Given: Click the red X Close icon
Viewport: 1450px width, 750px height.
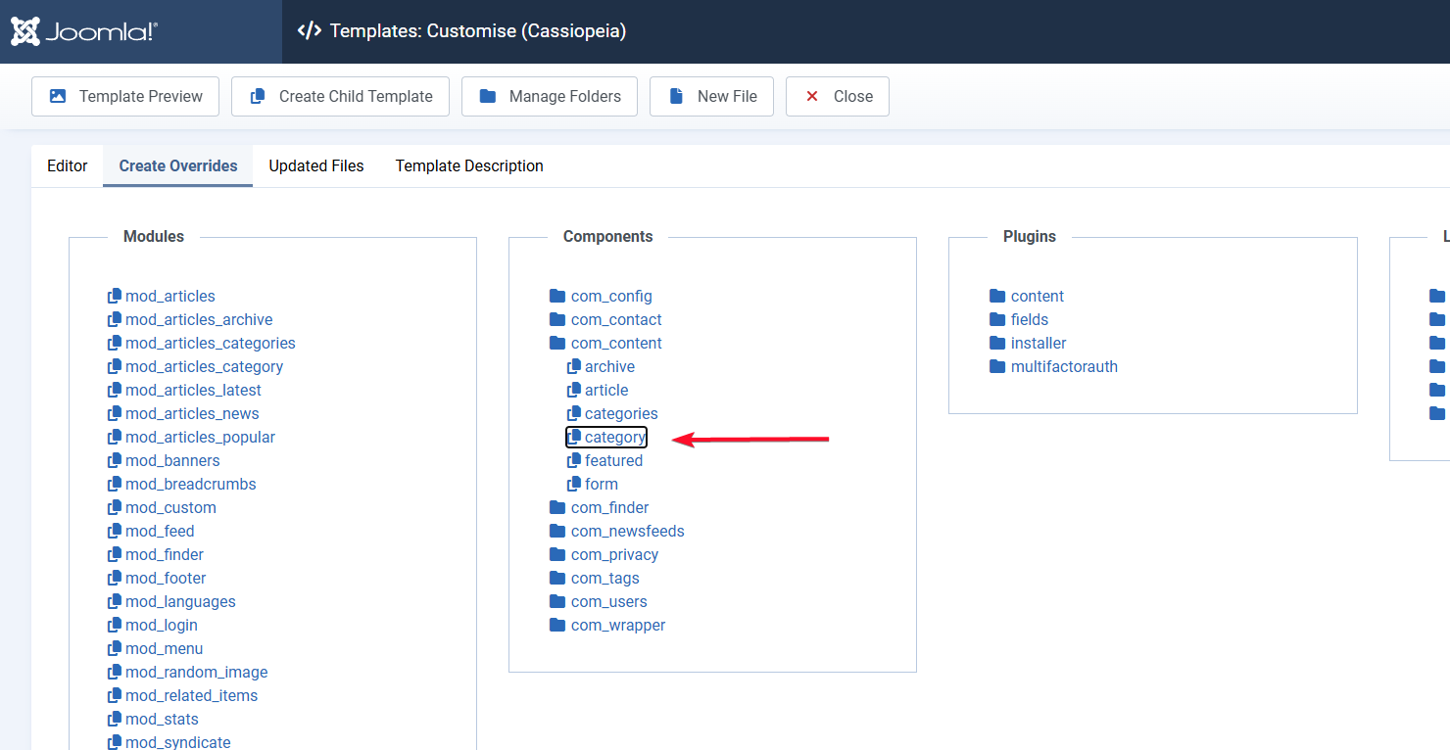Looking at the screenshot, I should point(812,96).
